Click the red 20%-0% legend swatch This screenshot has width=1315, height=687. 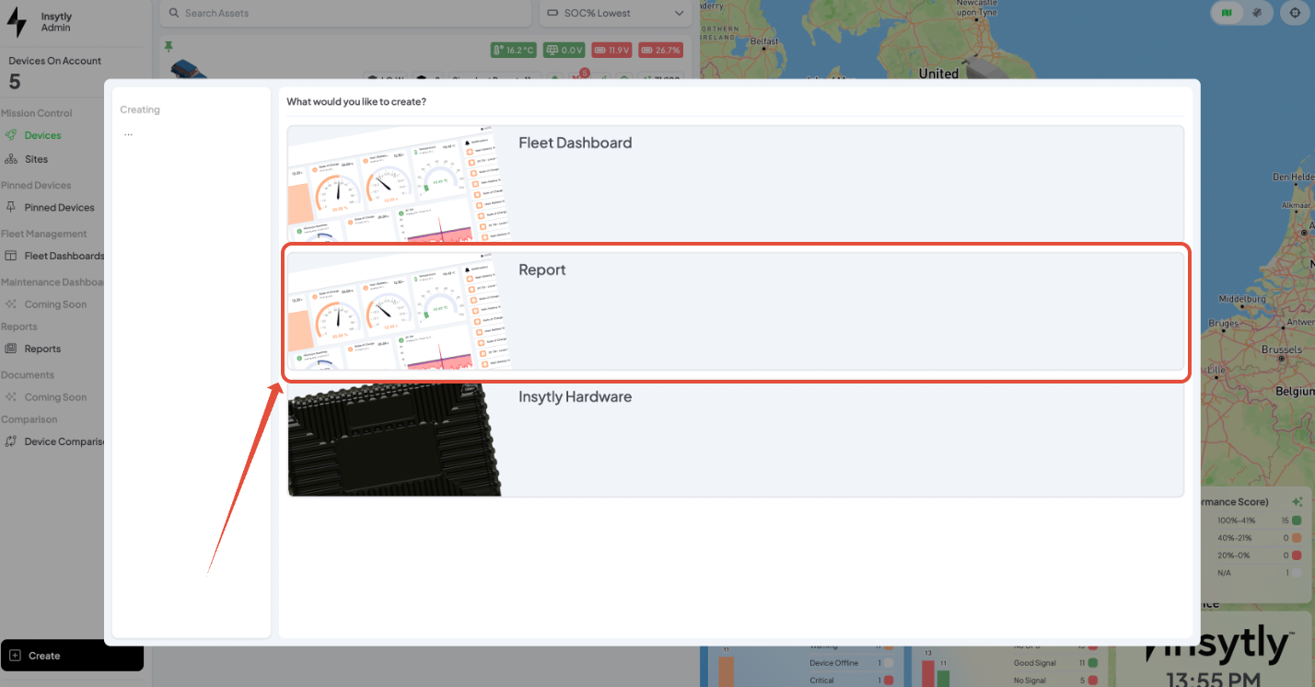[1297, 555]
